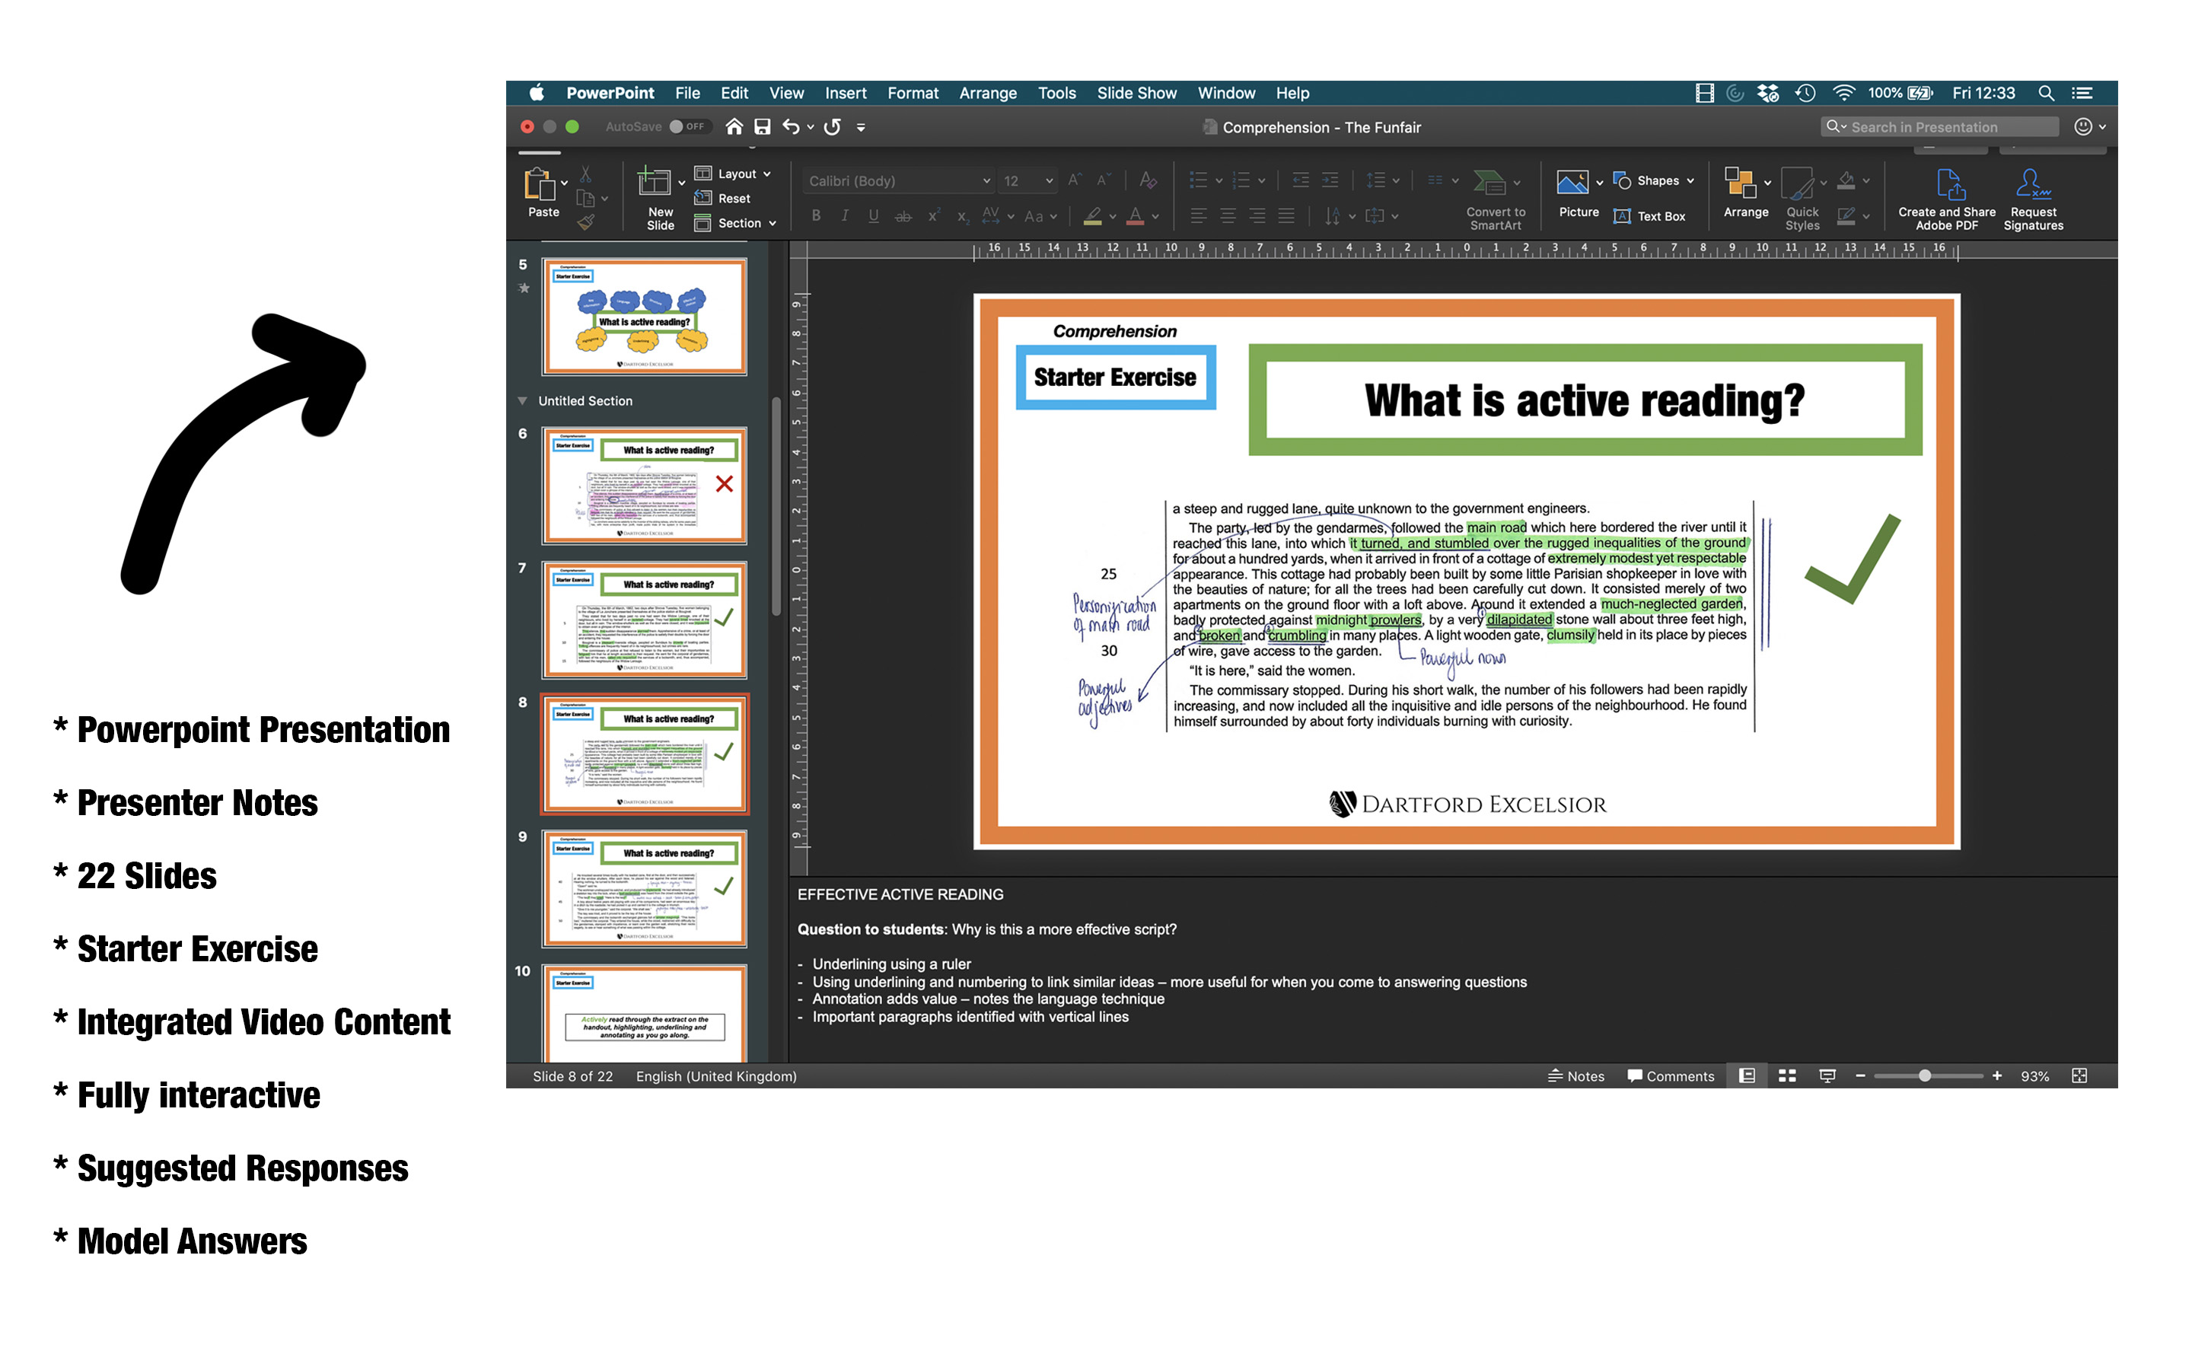Click the Spotlight search icon in menu bar
Screen dimensions: 2192x1370
coord(2045,94)
